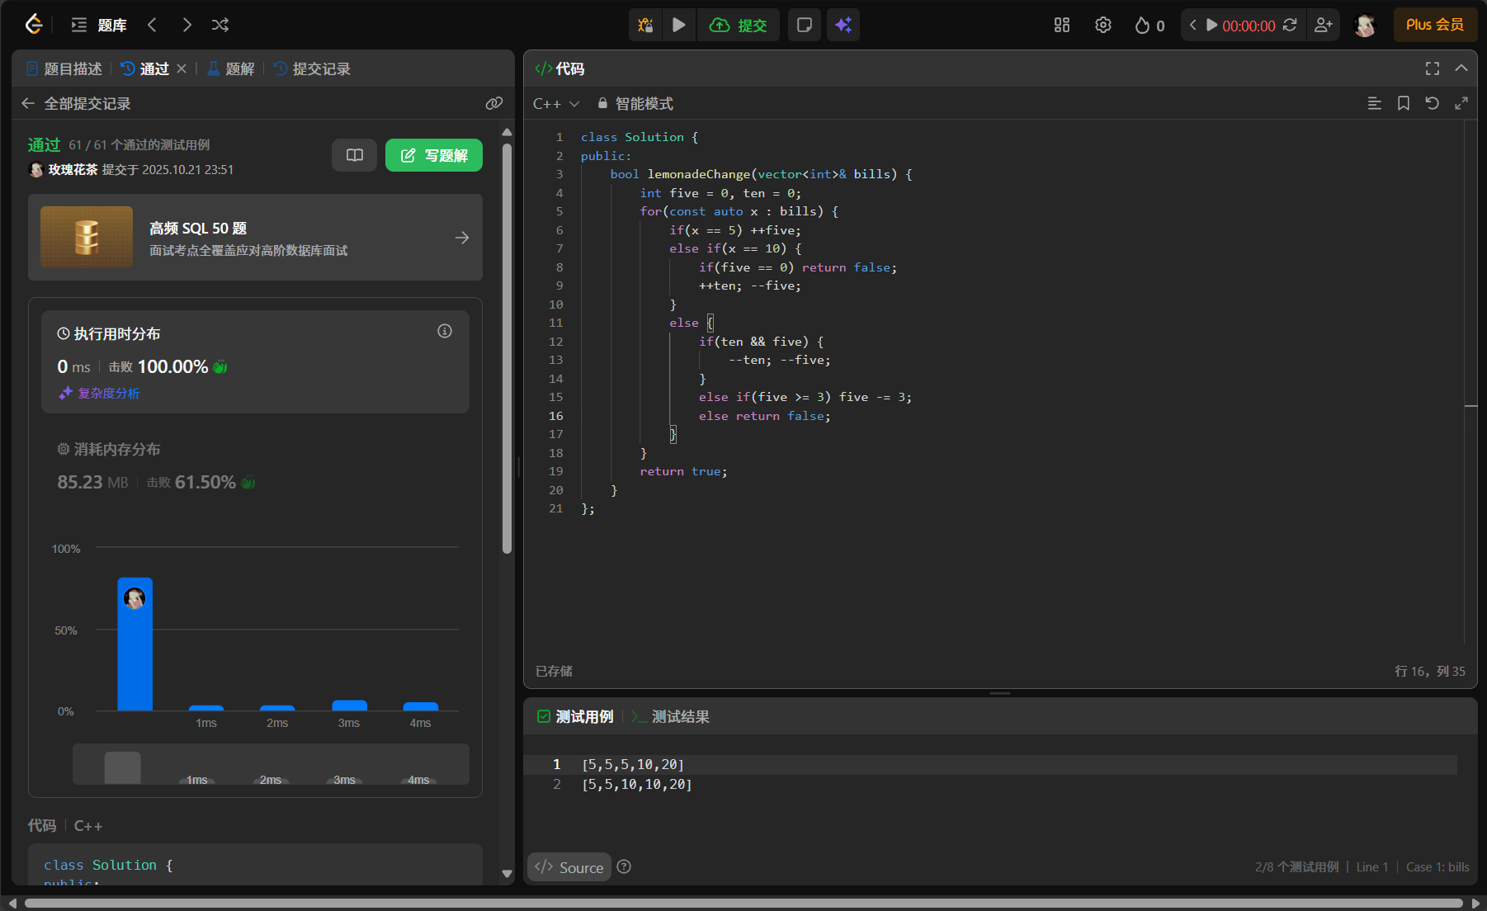
Task: Click 玫瑰花茶 username link
Action: click(73, 169)
